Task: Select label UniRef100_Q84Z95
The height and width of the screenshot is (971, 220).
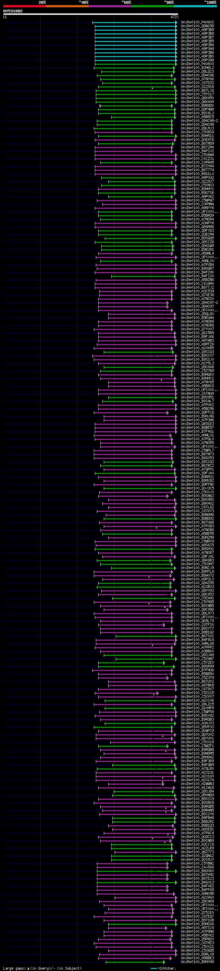Action: point(197,583)
